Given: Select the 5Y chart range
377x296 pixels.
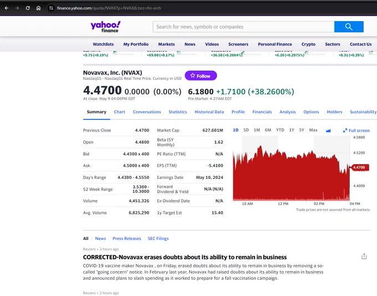Looking at the screenshot, I should tap(302, 130).
